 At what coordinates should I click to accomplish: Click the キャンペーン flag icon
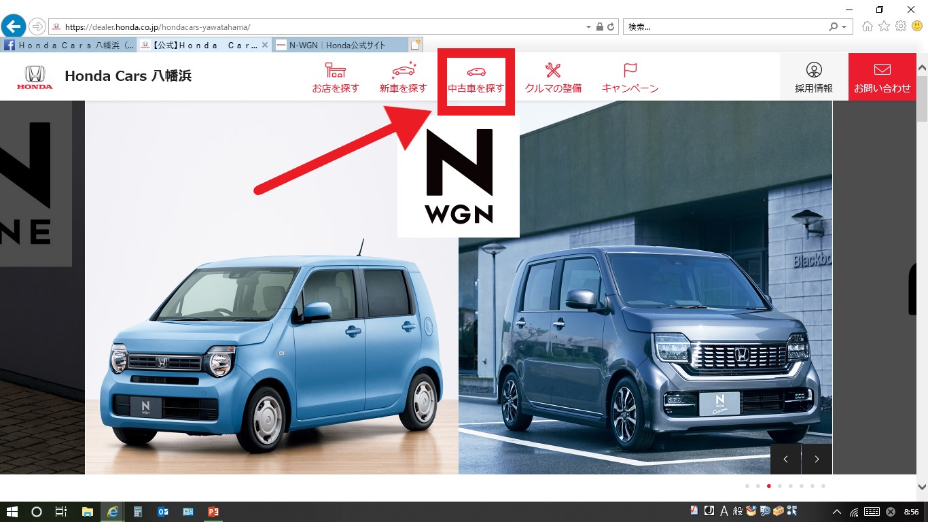(630, 77)
